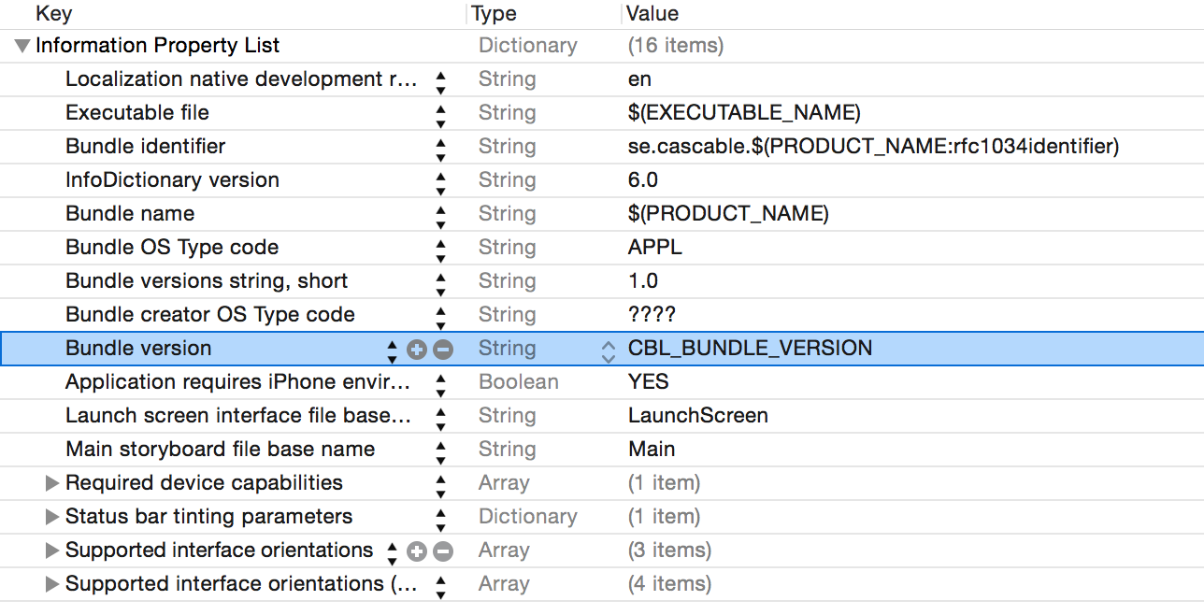Click the minus icon on Bundle version row

pyautogui.click(x=443, y=350)
